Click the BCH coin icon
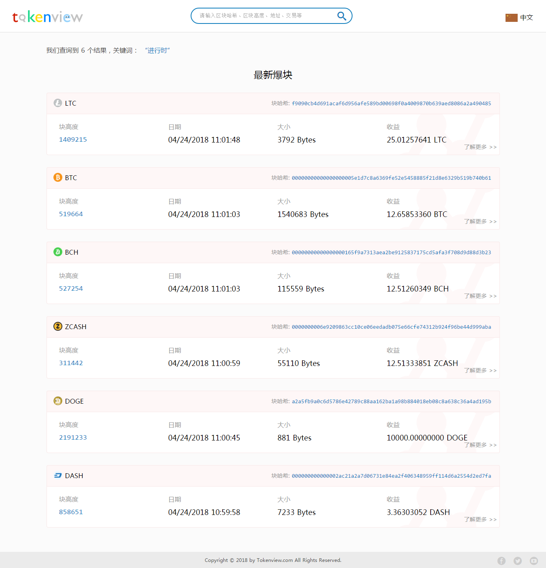The height and width of the screenshot is (568, 546). point(58,252)
